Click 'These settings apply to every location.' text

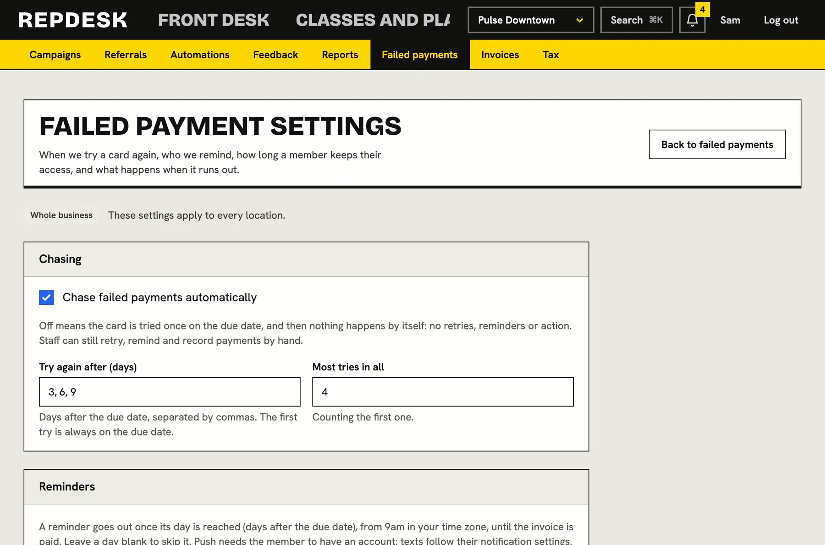click(197, 215)
